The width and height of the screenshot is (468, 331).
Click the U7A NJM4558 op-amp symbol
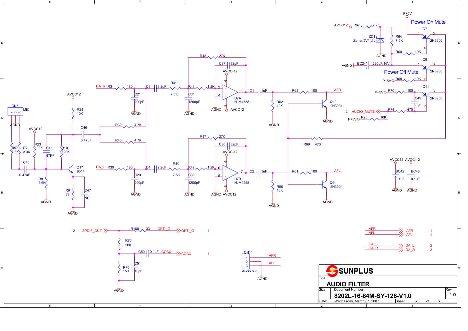[x=230, y=92]
